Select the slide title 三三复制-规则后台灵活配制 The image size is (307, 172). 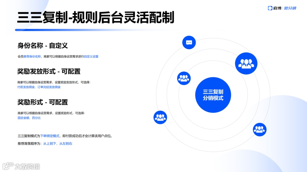[x=96, y=18]
